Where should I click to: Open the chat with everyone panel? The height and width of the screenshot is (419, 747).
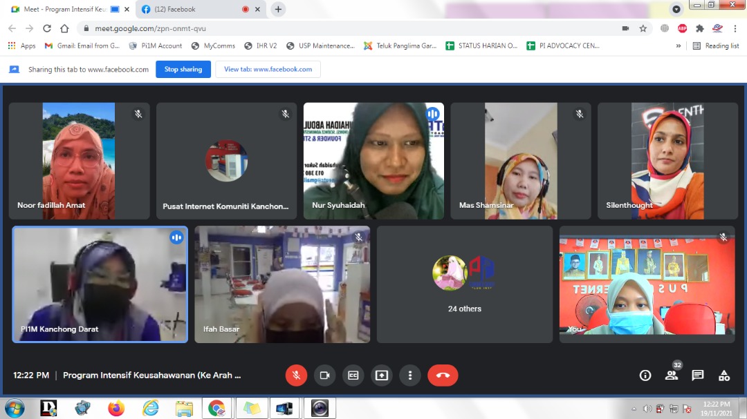(x=697, y=376)
